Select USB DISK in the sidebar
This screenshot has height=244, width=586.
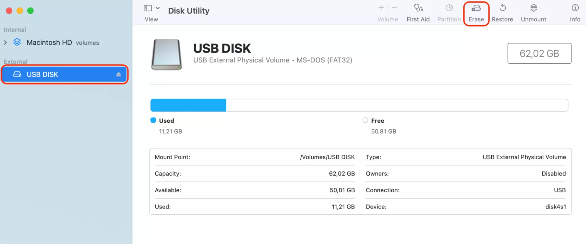64,74
